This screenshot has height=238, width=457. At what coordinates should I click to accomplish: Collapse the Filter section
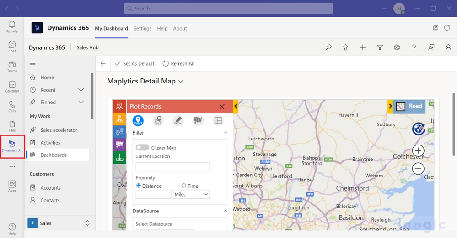[x=225, y=133]
